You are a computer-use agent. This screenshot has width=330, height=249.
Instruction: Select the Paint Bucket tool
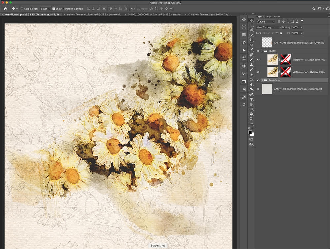pyautogui.click(x=251, y=79)
